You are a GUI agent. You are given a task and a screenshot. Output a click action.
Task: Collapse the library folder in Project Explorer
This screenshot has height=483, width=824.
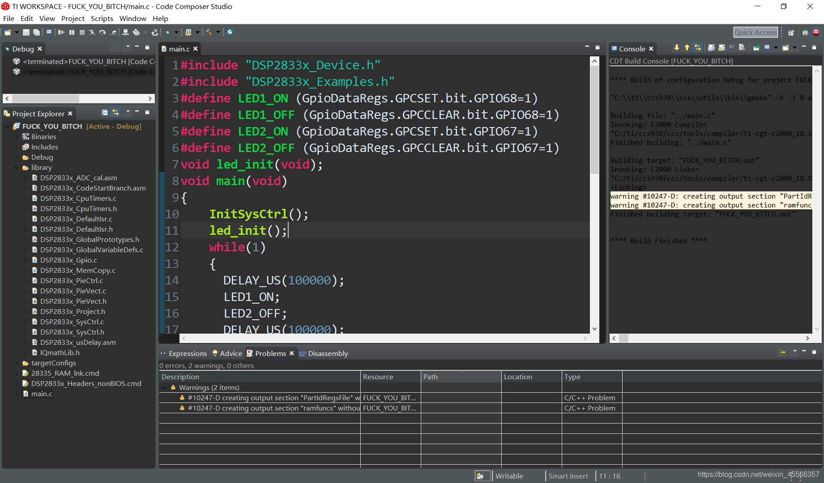point(17,168)
